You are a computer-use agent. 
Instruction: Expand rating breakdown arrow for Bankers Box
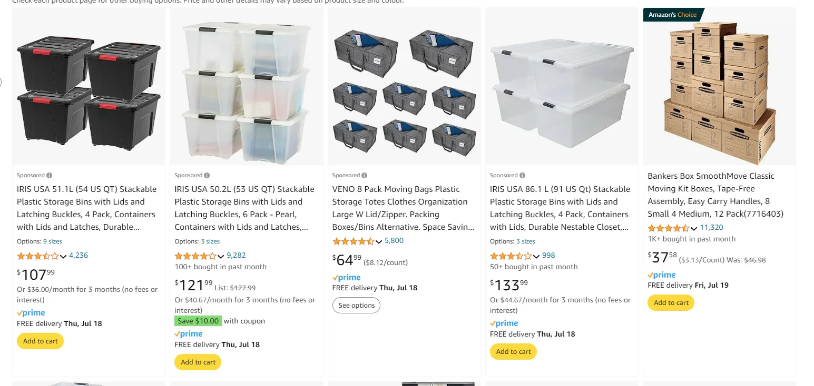pyautogui.click(x=694, y=229)
